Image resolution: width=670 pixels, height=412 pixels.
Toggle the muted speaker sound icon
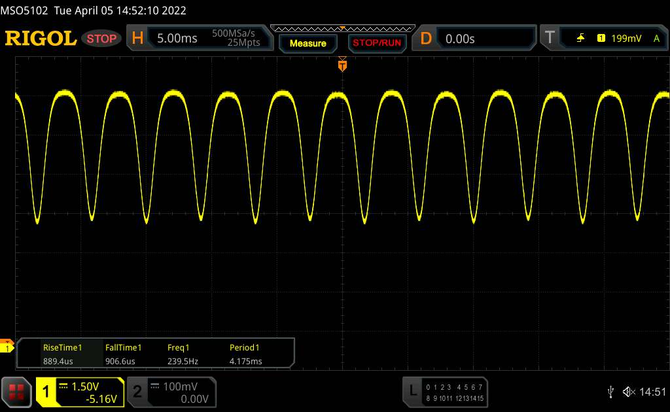[x=629, y=392]
